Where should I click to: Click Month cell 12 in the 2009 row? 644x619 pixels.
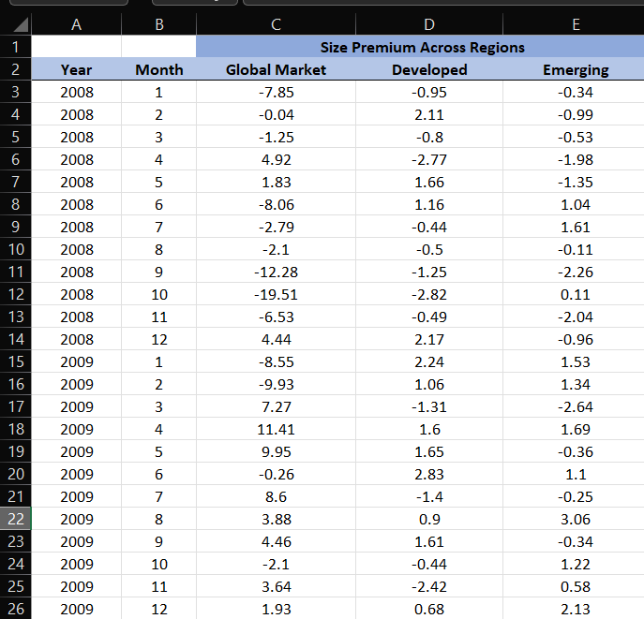159,609
